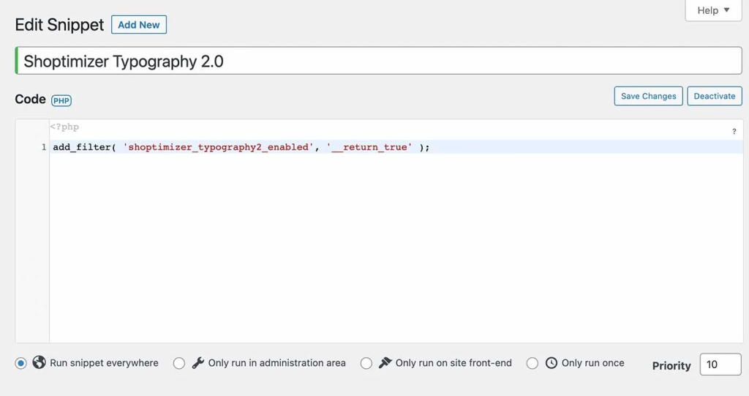Open the Help dropdown tab
Screen dimensions: 749x396
[712, 10]
